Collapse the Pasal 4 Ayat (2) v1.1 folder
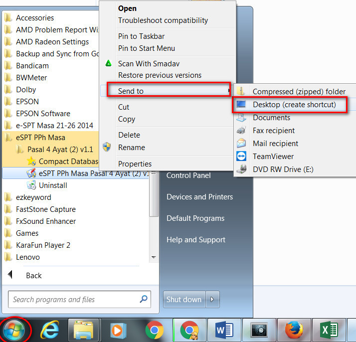This screenshot has width=356, height=342. [60, 150]
